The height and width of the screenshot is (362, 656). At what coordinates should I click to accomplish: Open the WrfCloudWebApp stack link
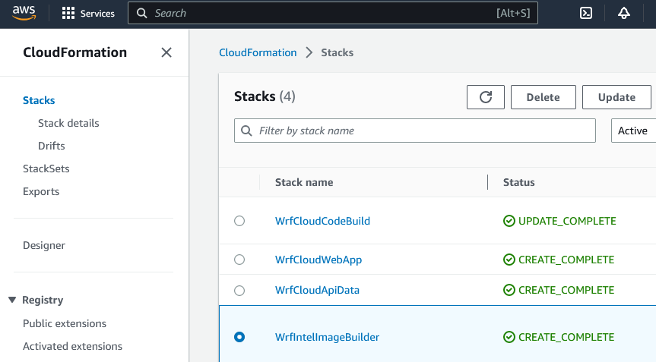[318, 260]
